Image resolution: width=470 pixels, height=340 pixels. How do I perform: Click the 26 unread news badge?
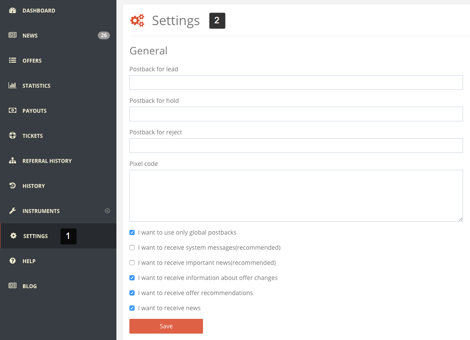pos(103,35)
